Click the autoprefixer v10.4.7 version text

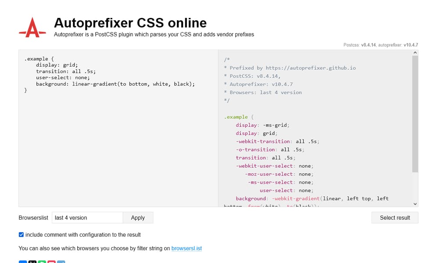coord(398,45)
